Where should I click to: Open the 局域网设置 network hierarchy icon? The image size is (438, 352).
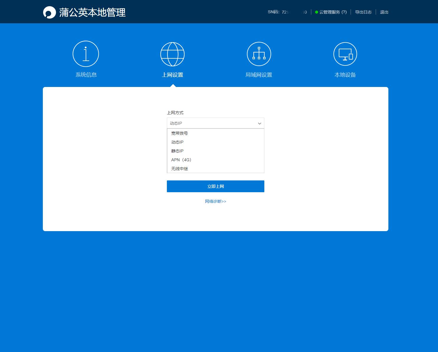click(x=259, y=54)
